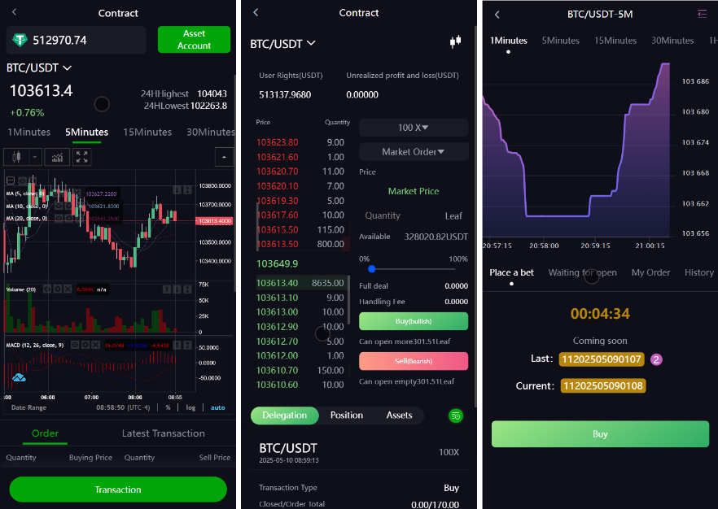This screenshot has height=509, width=718.
Task: Click the position percentage slider handle
Action: click(x=371, y=268)
